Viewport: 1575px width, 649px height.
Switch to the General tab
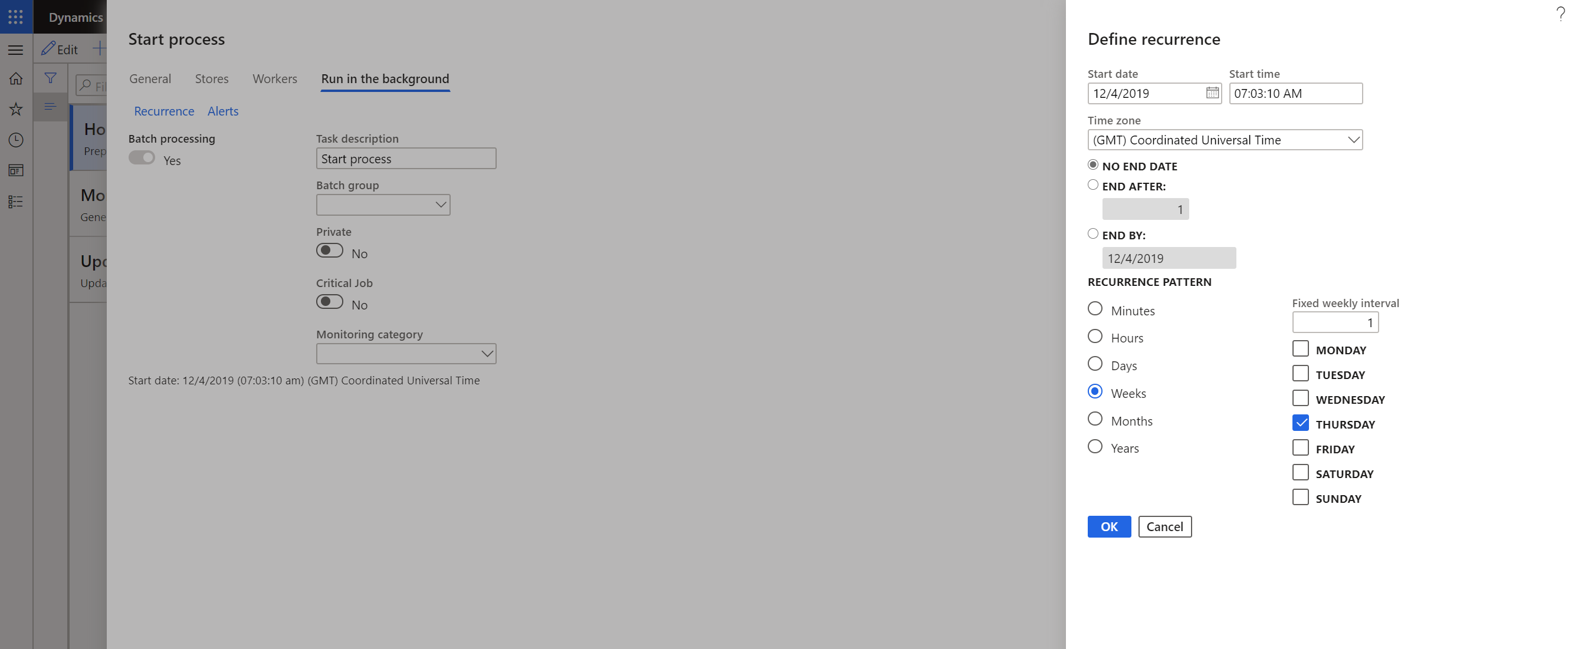click(x=150, y=77)
